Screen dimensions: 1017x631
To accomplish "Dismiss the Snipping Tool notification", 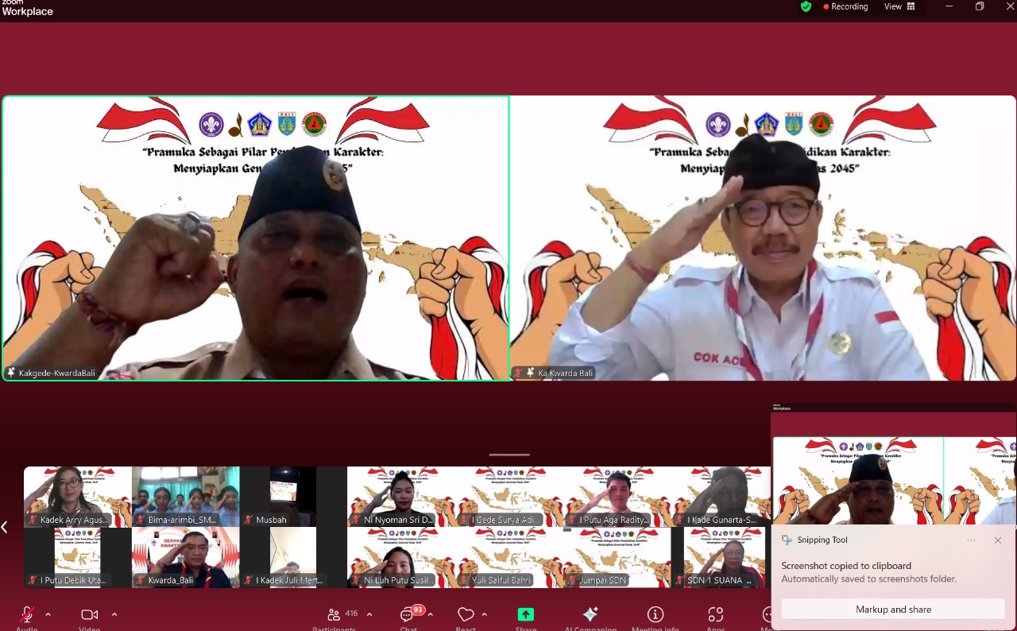I will (x=998, y=540).
